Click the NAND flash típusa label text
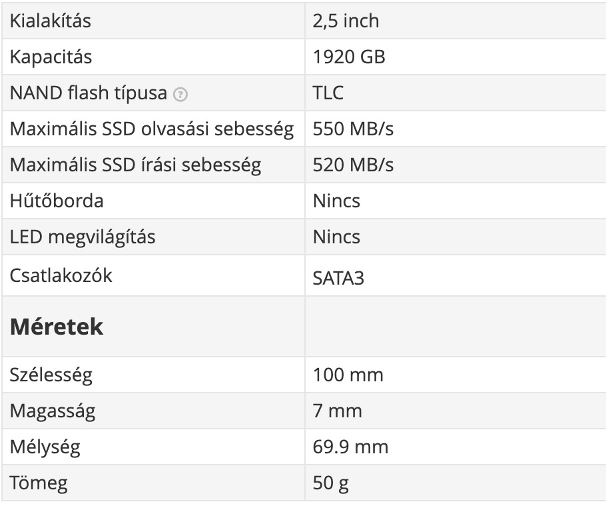 point(88,93)
